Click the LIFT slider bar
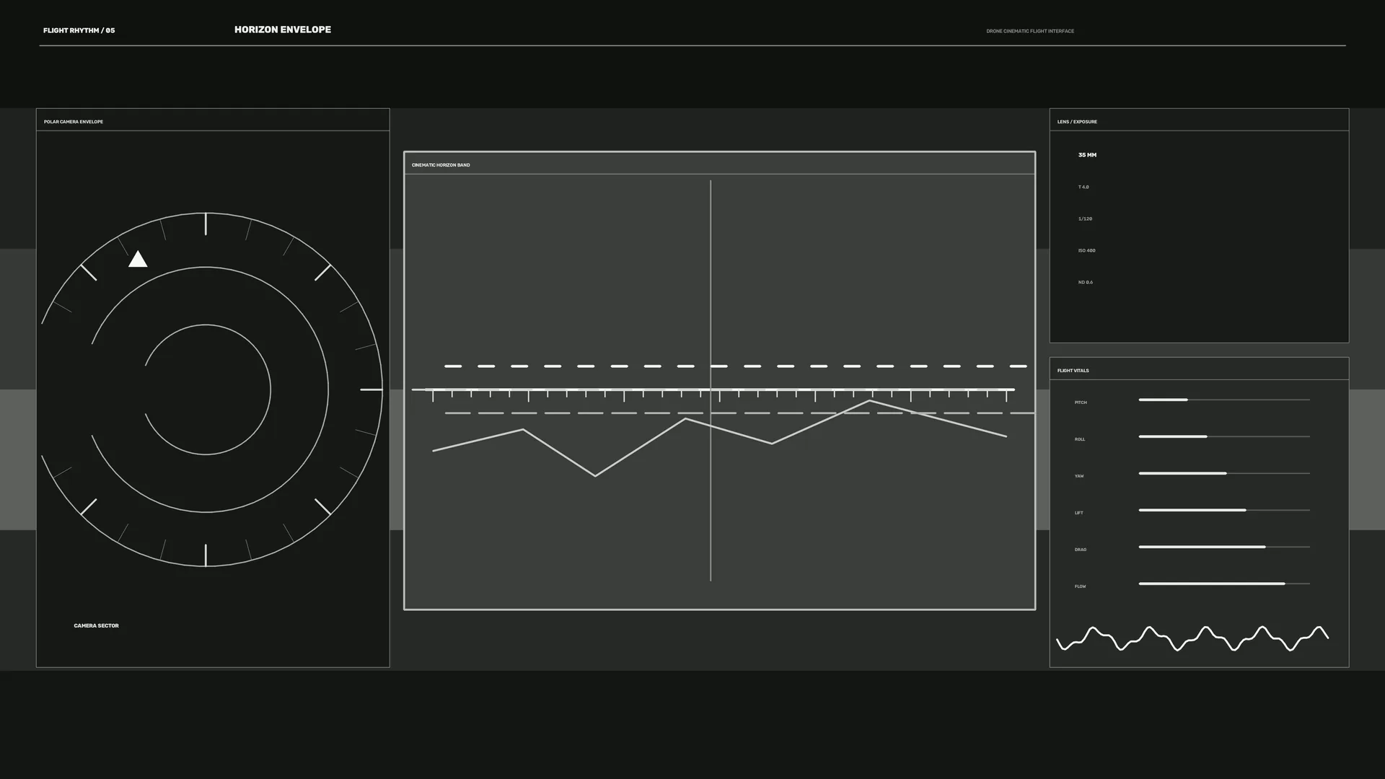 pyautogui.click(x=1224, y=510)
